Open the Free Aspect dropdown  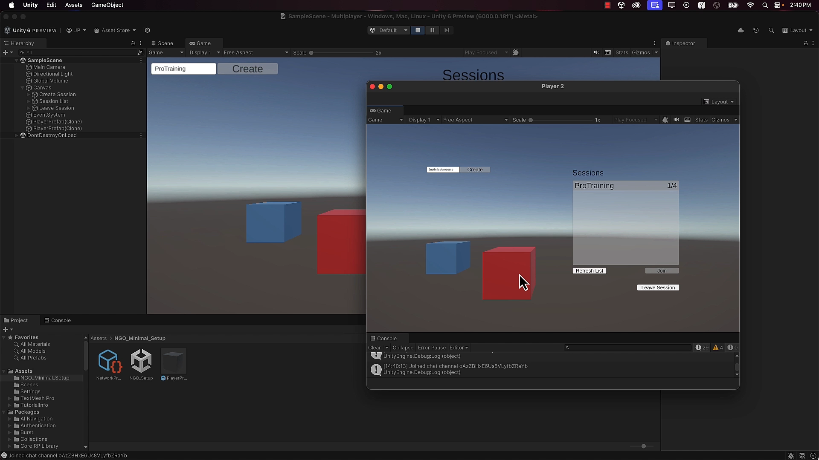tap(254, 52)
